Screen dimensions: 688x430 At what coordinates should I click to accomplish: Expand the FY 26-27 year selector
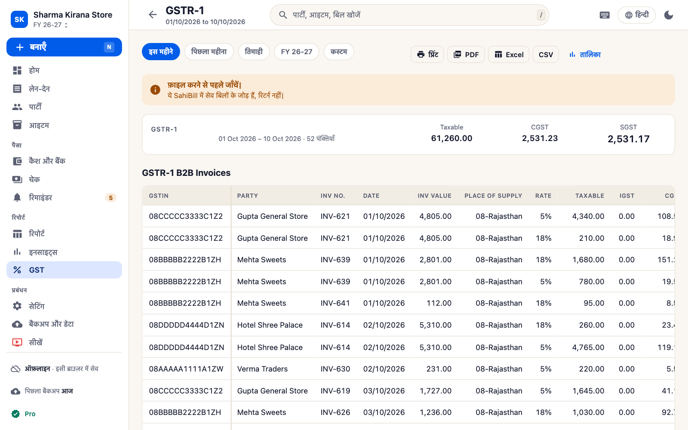[x=51, y=25]
